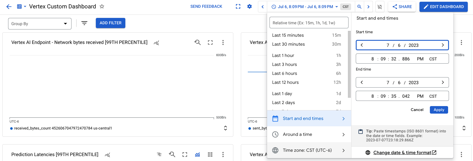Image resolution: width=473 pixels, height=161 pixels.
Task: Open Change date & time format link
Action: pos(402,153)
